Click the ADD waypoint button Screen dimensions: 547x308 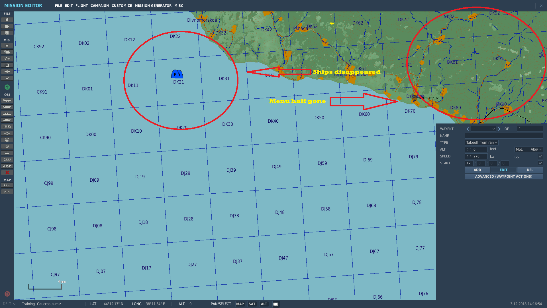[x=477, y=170]
